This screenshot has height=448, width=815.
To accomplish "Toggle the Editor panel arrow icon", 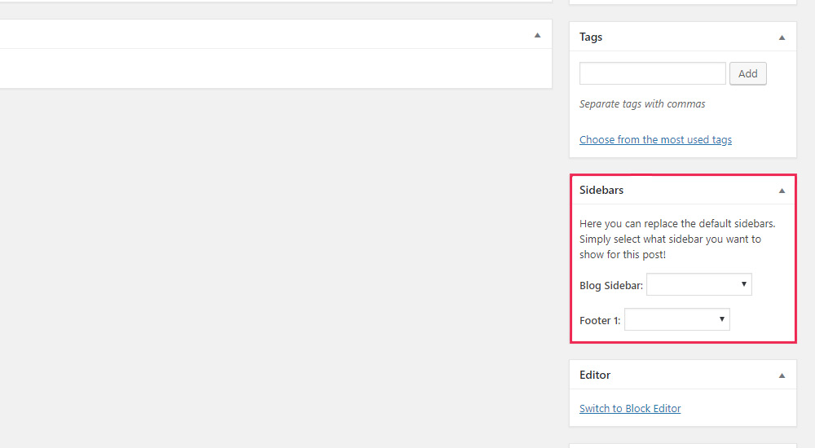I will tap(782, 376).
